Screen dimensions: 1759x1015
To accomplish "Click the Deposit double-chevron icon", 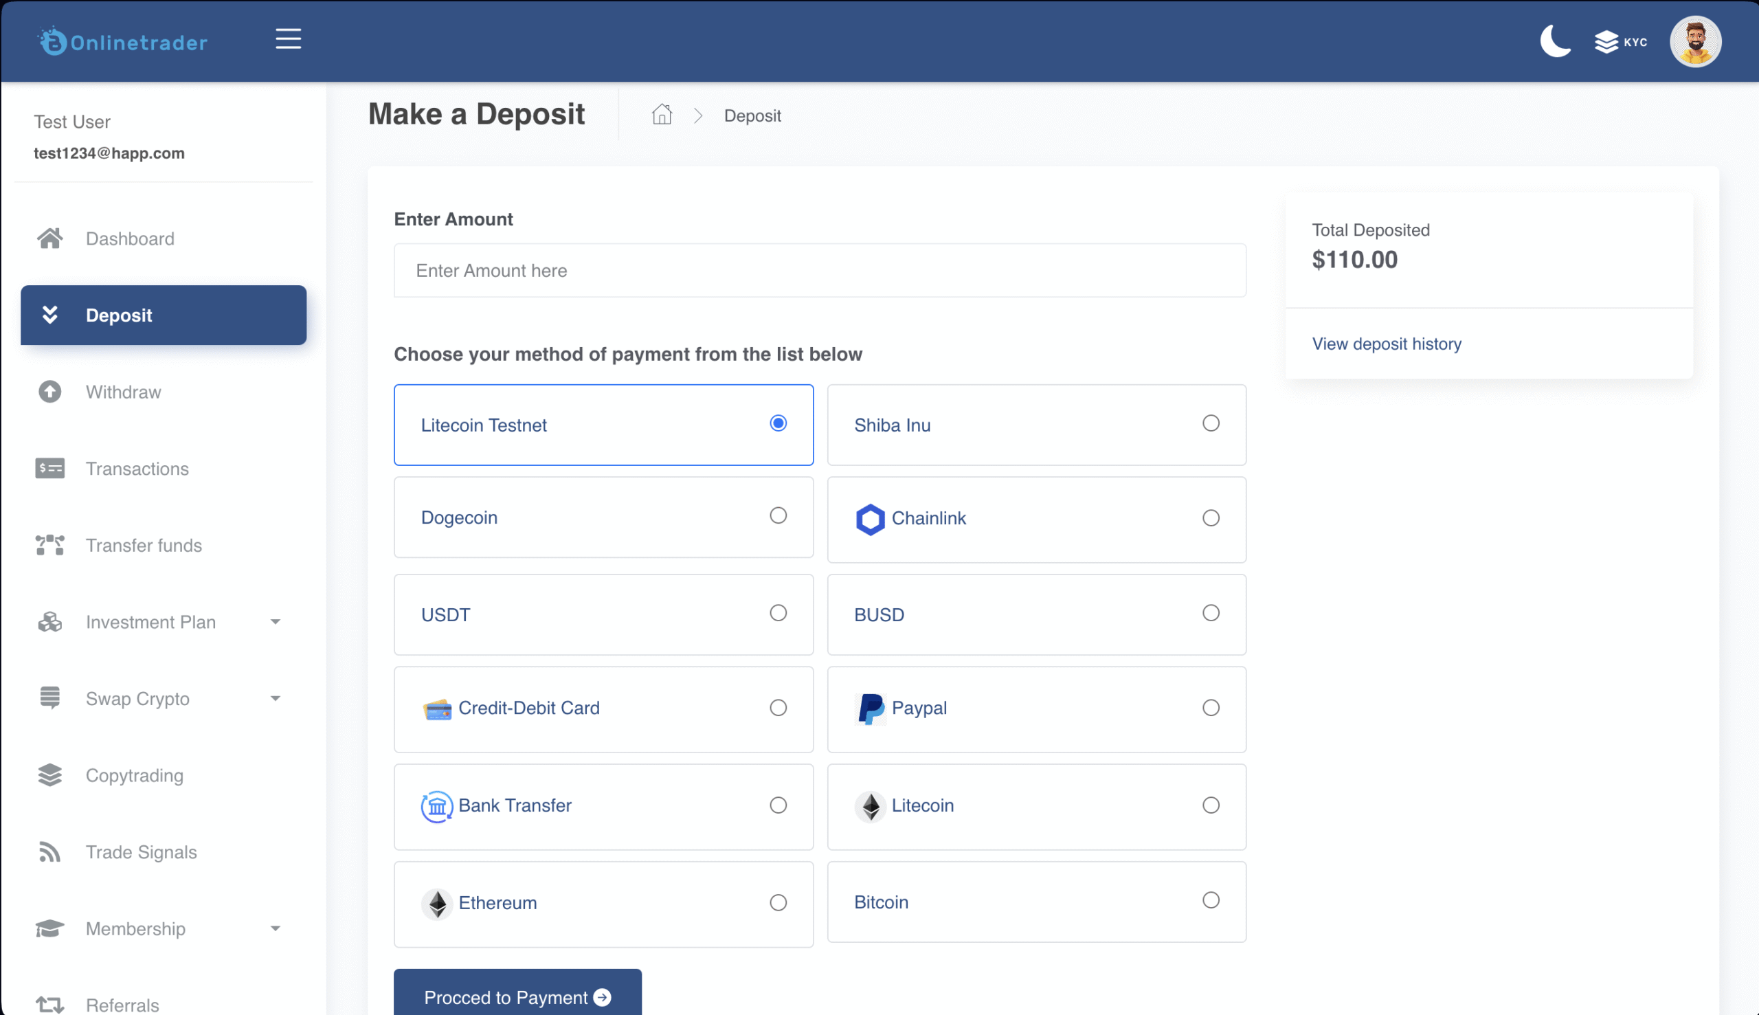I will pyautogui.click(x=49, y=315).
